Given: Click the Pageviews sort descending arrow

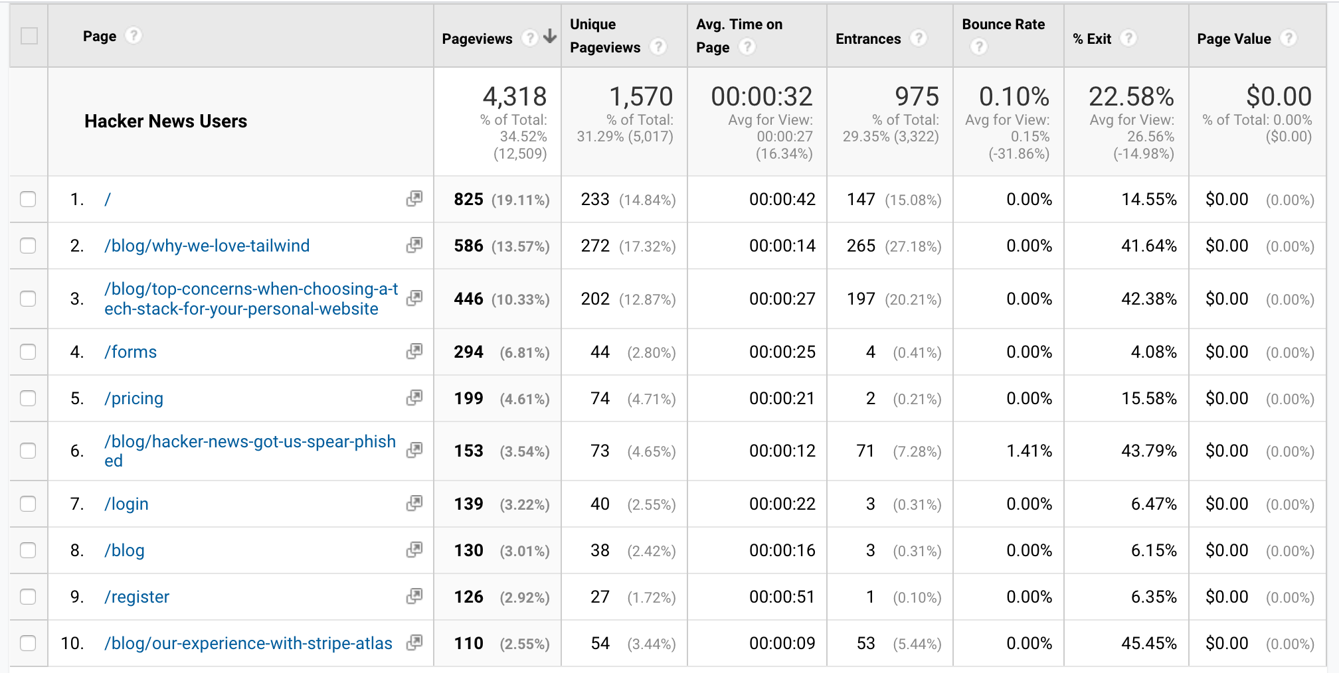Looking at the screenshot, I should (x=550, y=37).
